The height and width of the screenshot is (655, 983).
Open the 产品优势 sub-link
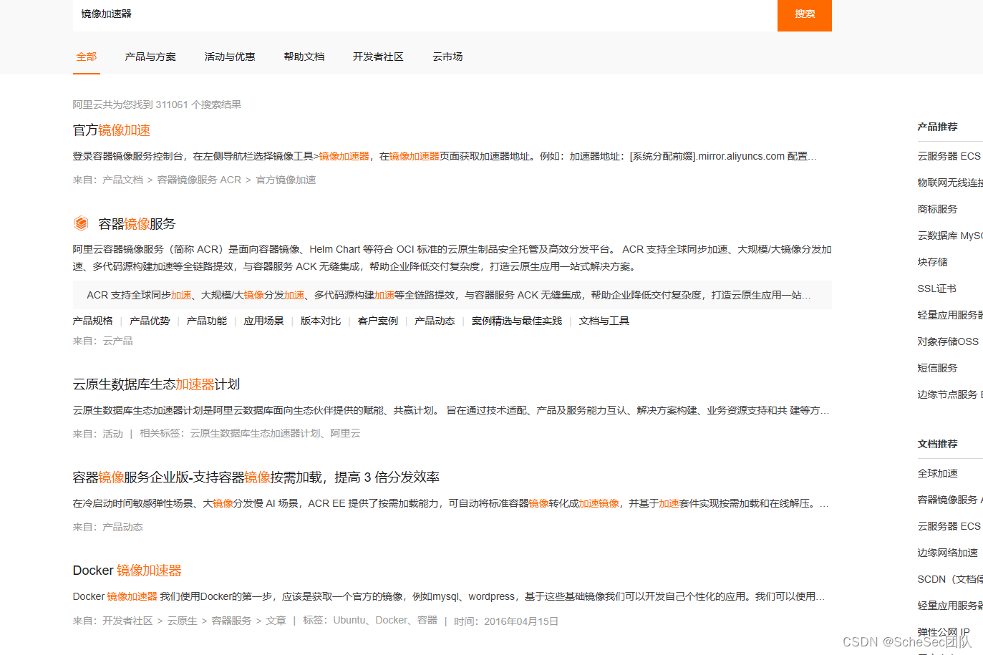150,321
